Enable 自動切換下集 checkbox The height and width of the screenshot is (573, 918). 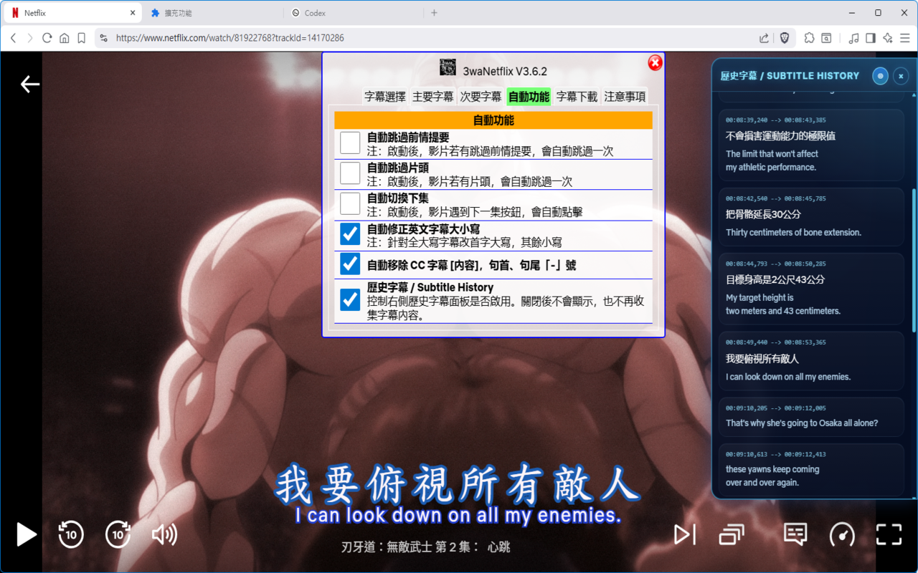pos(350,203)
